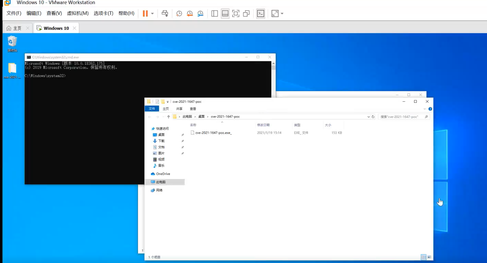Open the address bar history dropdown
The width and height of the screenshot is (487, 263).
pyautogui.click(x=369, y=117)
